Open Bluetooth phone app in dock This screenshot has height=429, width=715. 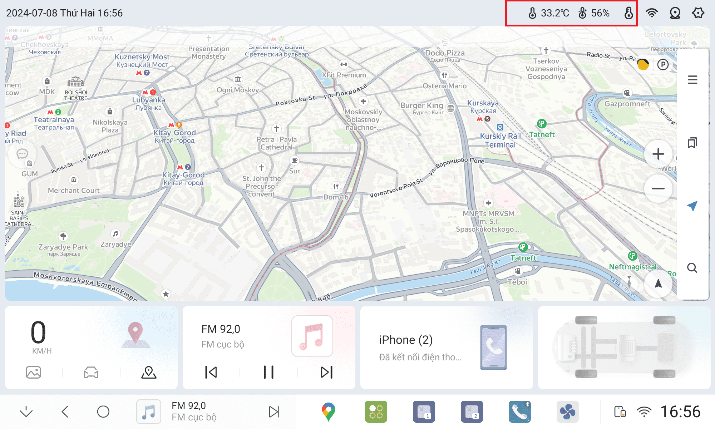click(520, 412)
